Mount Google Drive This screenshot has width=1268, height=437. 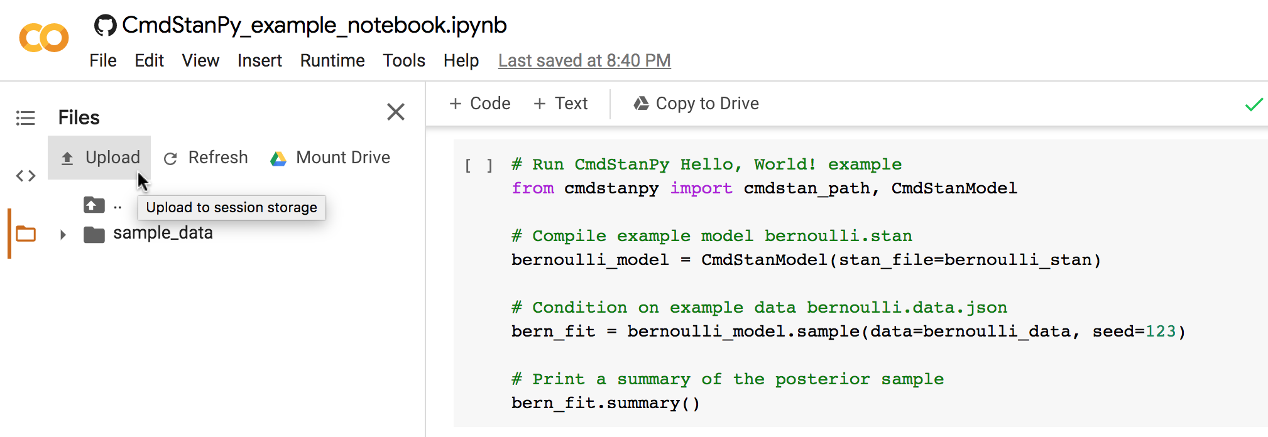(330, 158)
